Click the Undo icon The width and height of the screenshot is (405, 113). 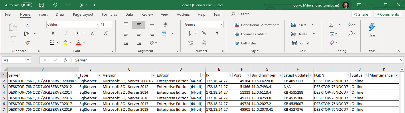click(55, 5)
